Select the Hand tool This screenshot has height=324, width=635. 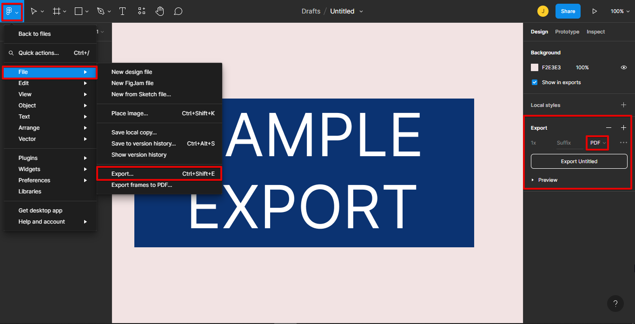coord(160,11)
